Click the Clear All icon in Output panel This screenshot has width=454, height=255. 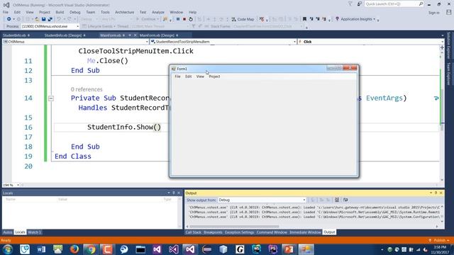(x=337, y=200)
